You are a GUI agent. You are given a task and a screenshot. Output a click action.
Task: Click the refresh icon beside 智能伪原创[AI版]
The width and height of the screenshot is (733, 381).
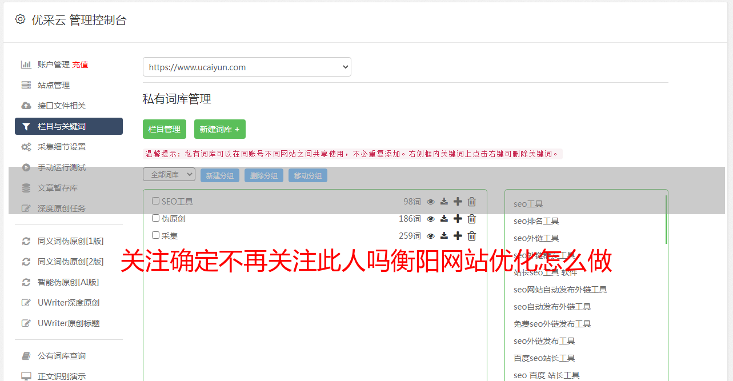(x=26, y=282)
